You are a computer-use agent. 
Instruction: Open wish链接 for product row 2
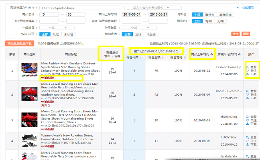(x=47, y=102)
